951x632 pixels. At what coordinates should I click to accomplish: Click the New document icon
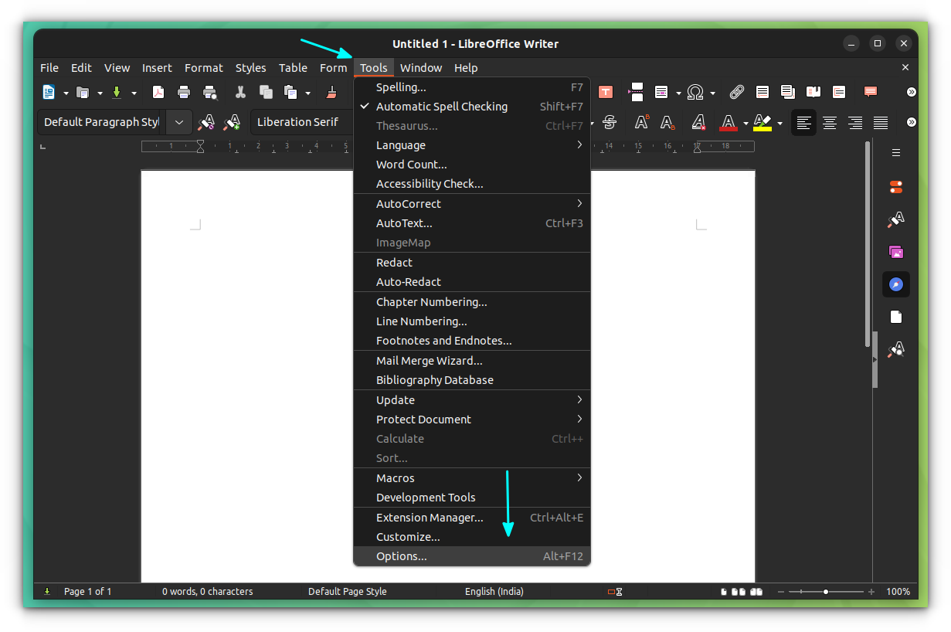pyautogui.click(x=49, y=93)
